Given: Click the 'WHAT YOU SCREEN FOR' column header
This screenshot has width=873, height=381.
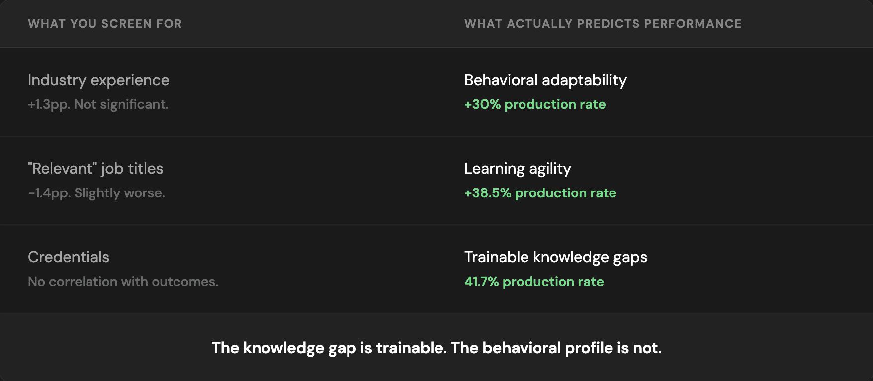Looking at the screenshot, I should [105, 24].
